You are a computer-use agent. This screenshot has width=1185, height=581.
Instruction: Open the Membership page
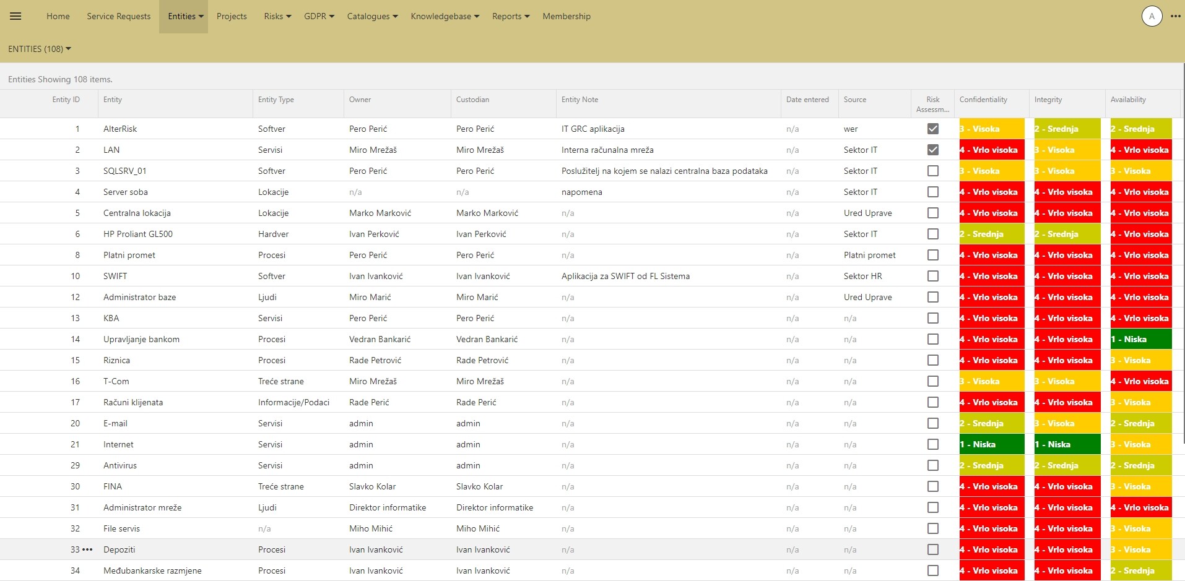pyautogui.click(x=566, y=17)
